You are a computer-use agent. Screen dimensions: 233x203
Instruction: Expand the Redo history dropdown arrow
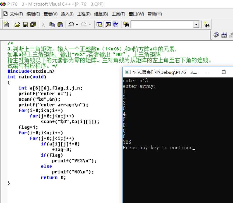pos(90,24)
